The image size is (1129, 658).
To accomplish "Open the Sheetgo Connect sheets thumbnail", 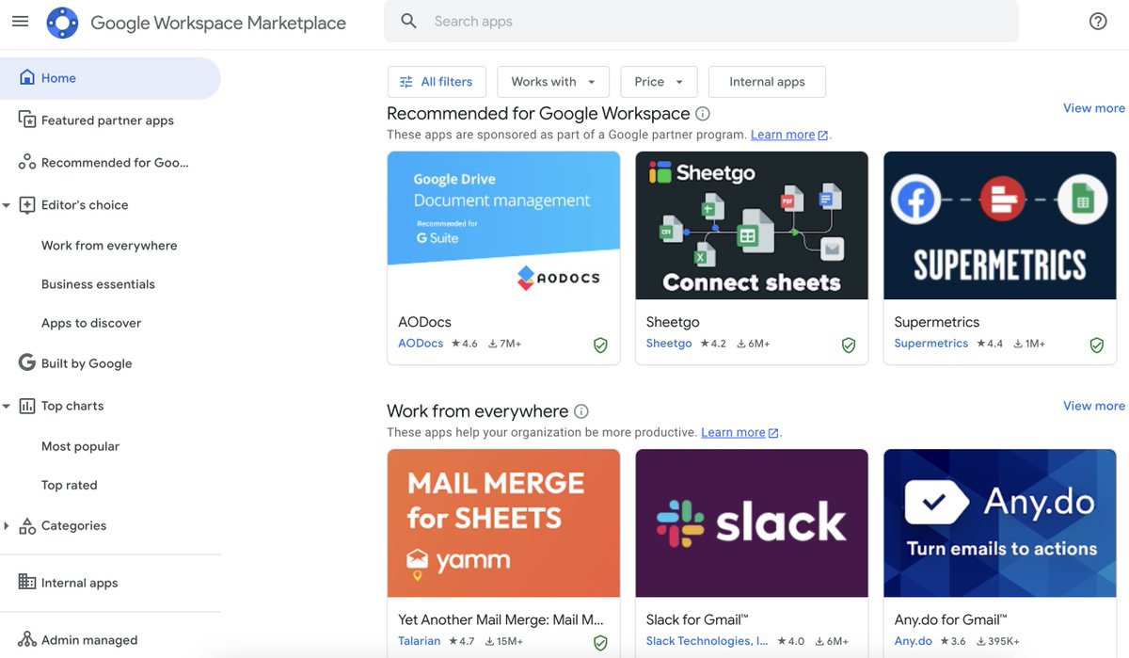I will (752, 225).
